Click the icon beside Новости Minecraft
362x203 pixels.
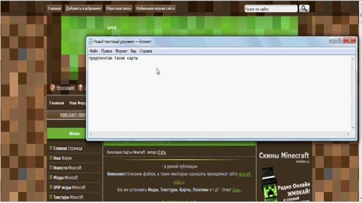[x=50, y=167]
